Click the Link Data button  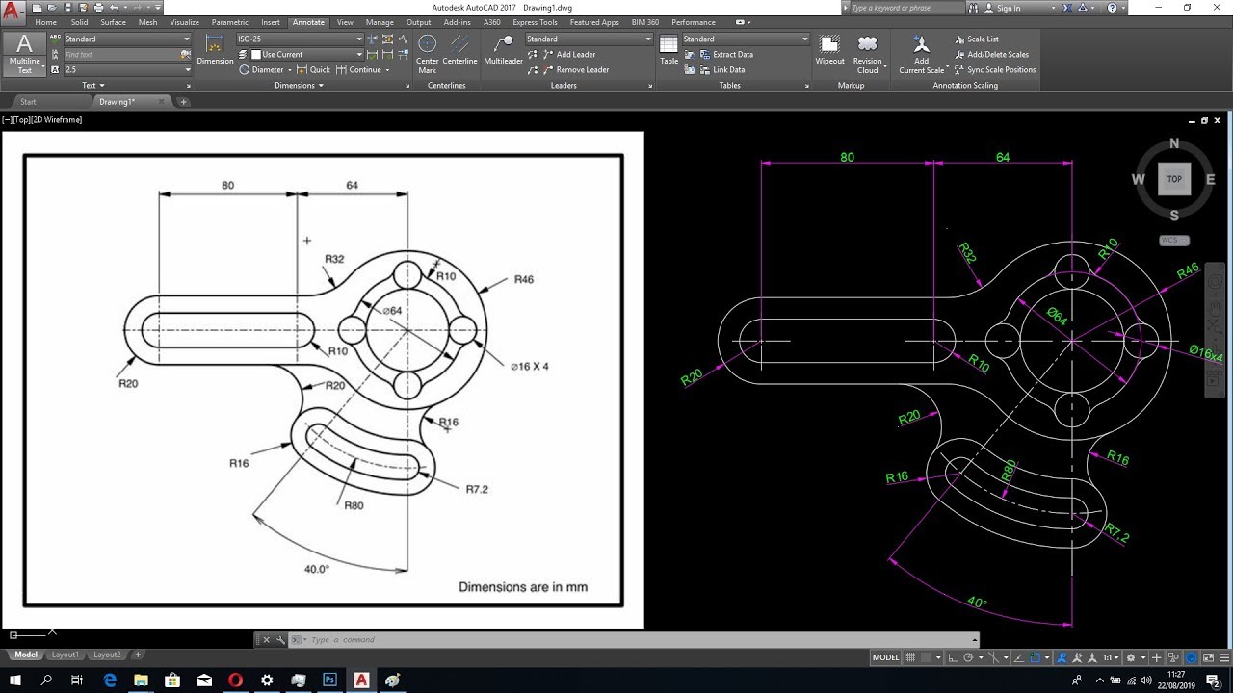point(721,69)
